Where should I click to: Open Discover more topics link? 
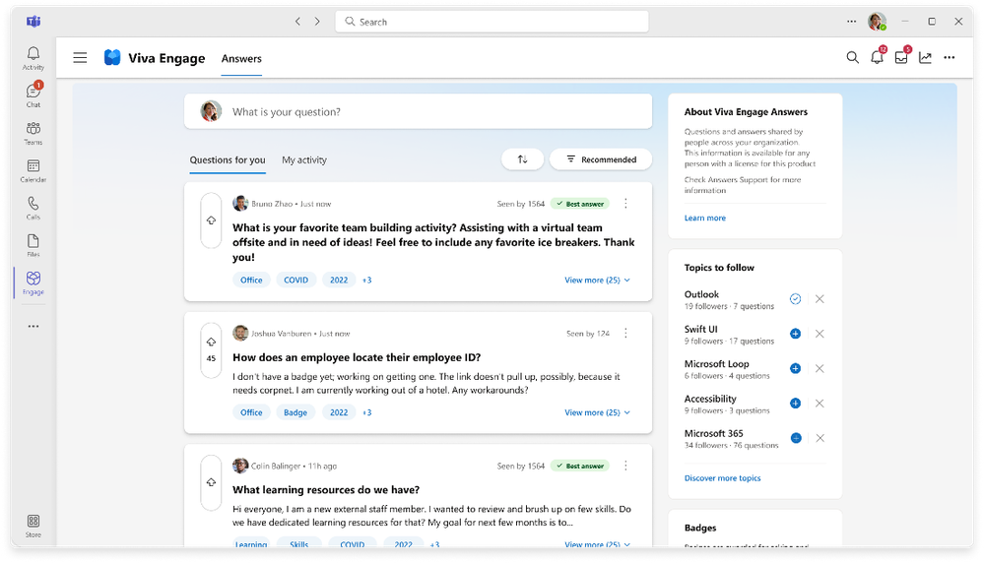[722, 478]
